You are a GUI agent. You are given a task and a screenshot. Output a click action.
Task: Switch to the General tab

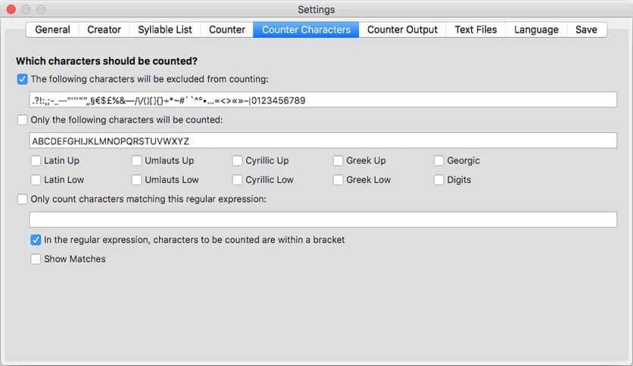52,29
